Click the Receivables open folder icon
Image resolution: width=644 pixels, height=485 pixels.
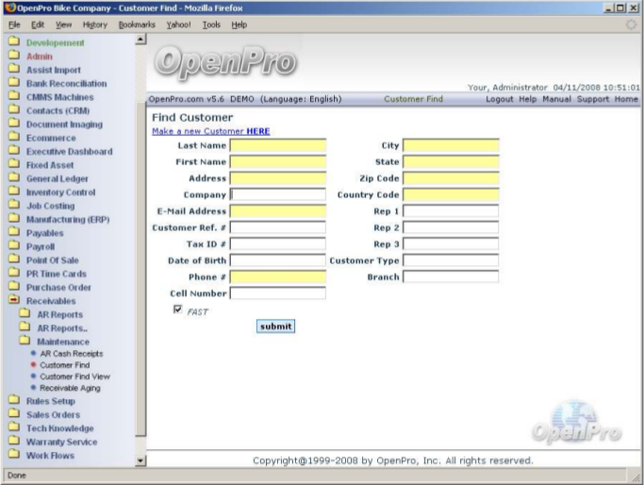(14, 301)
